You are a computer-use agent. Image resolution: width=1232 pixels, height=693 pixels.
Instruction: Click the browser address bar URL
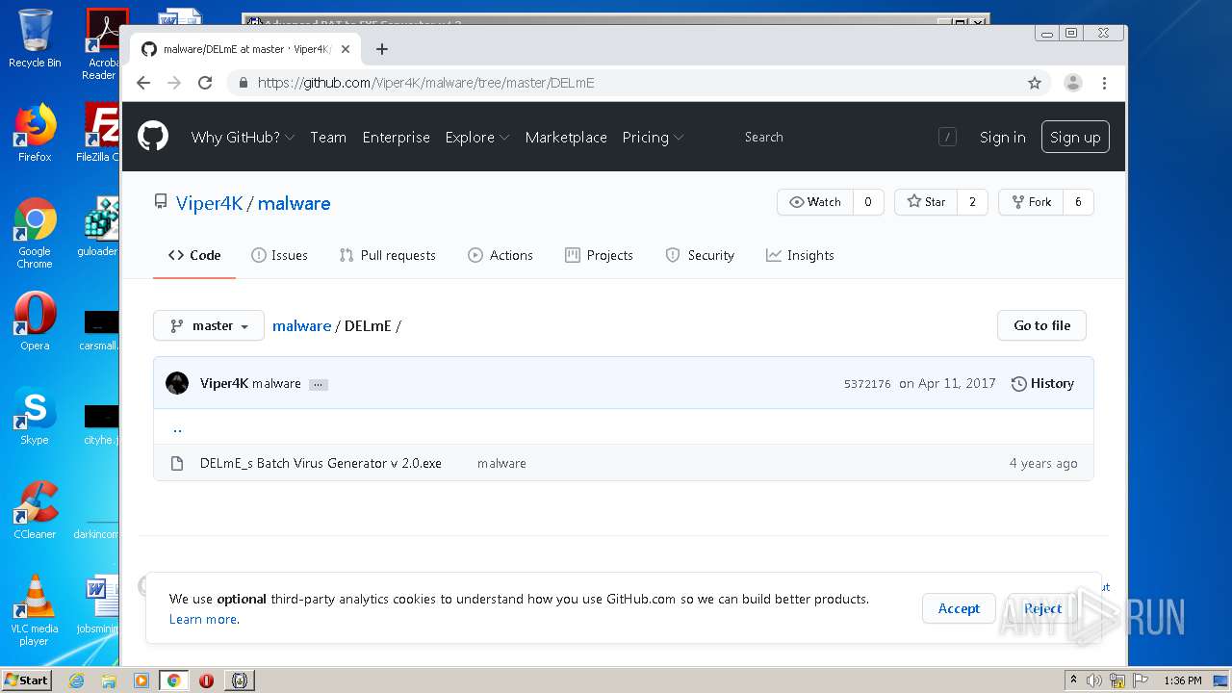(426, 83)
